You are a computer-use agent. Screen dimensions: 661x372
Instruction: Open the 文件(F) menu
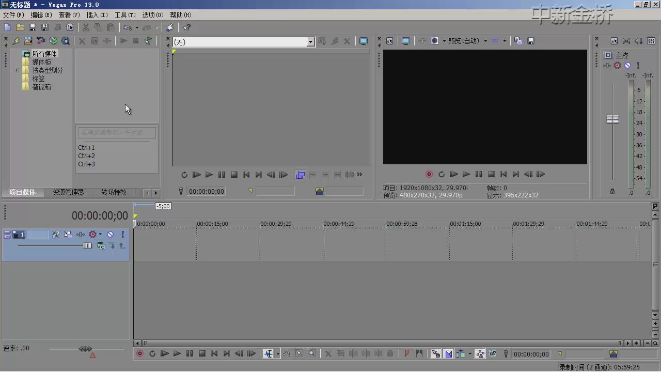13,15
